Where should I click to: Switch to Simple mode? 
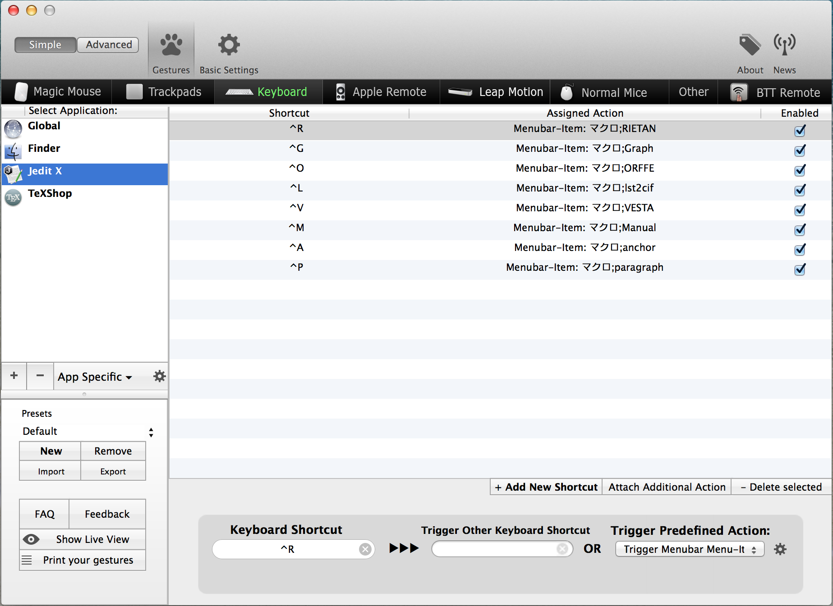point(45,45)
